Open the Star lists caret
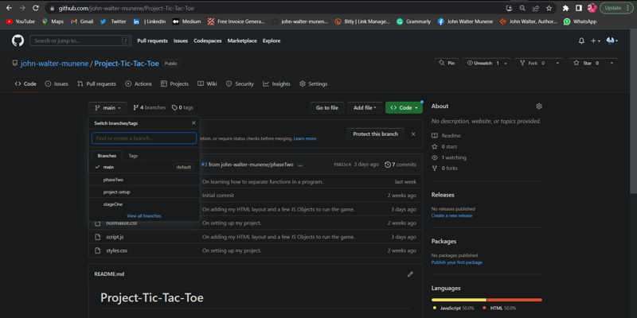Screen dimensions: 637x318 click(611, 64)
